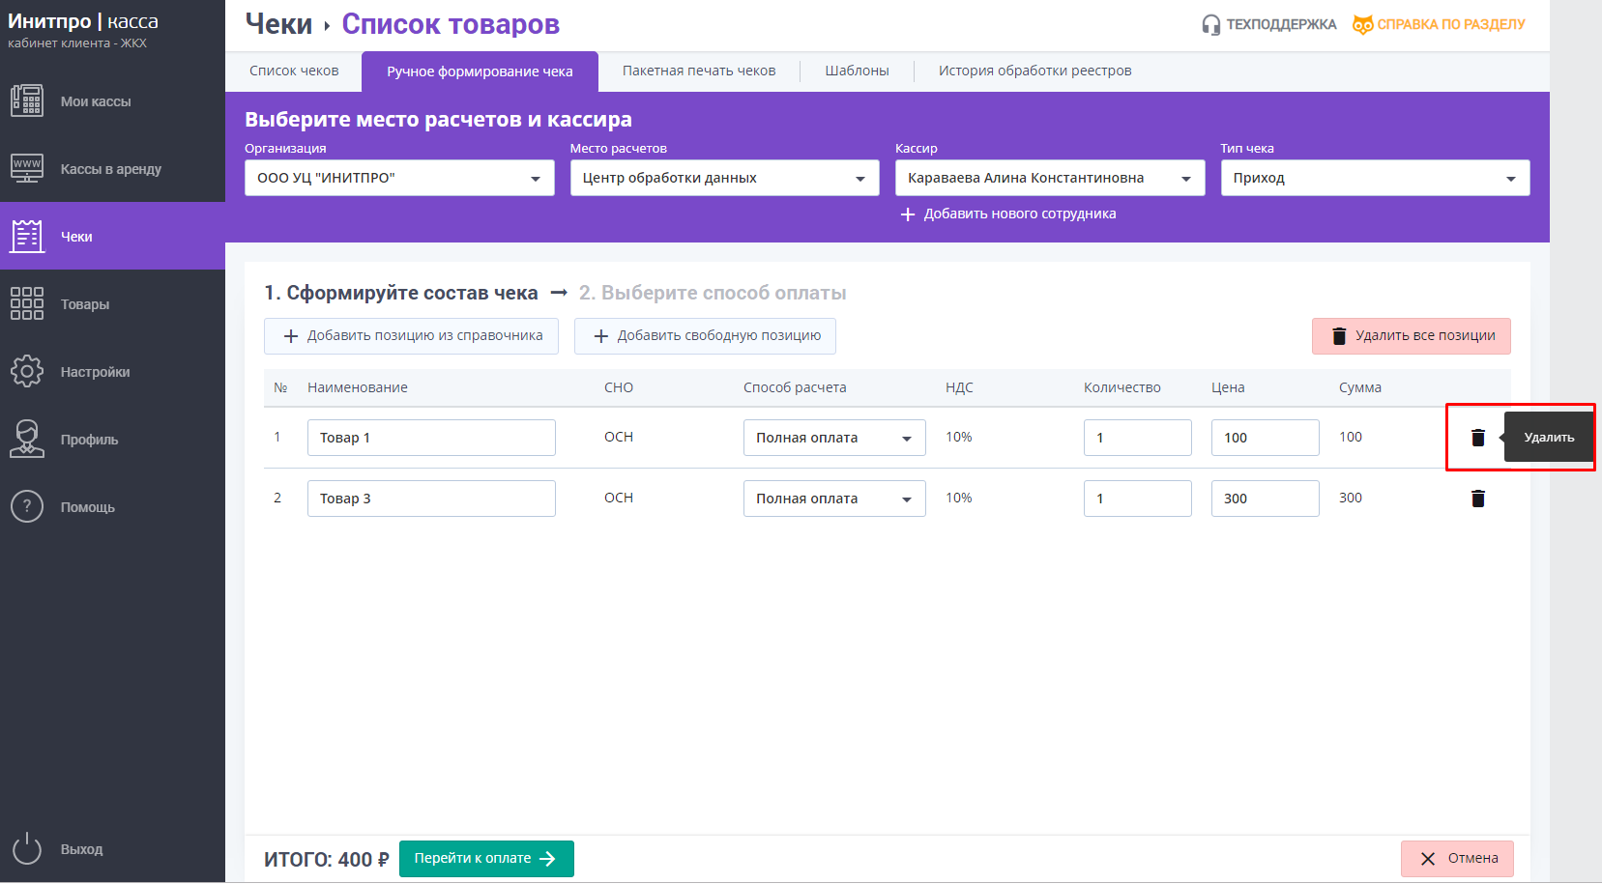
Task: Go to Профиль section
Action: [112, 440]
